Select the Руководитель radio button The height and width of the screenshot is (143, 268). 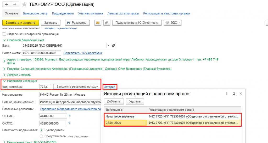pos(41,130)
